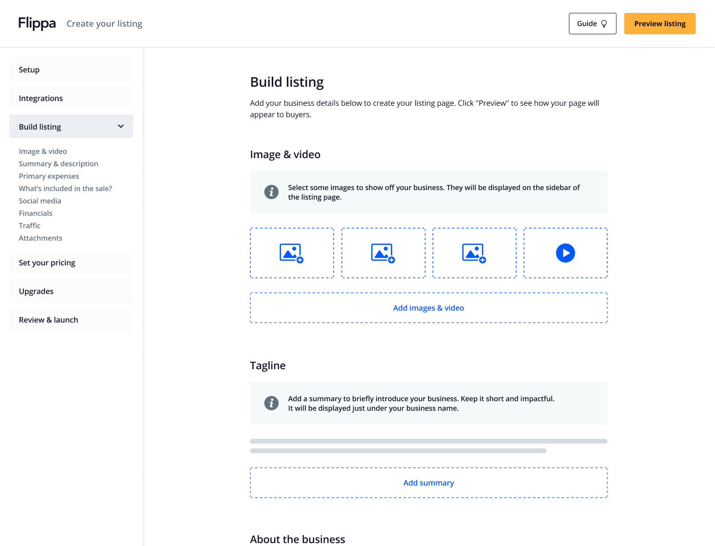Open the Setup section in sidebar
The image size is (715, 546).
[71, 70]
